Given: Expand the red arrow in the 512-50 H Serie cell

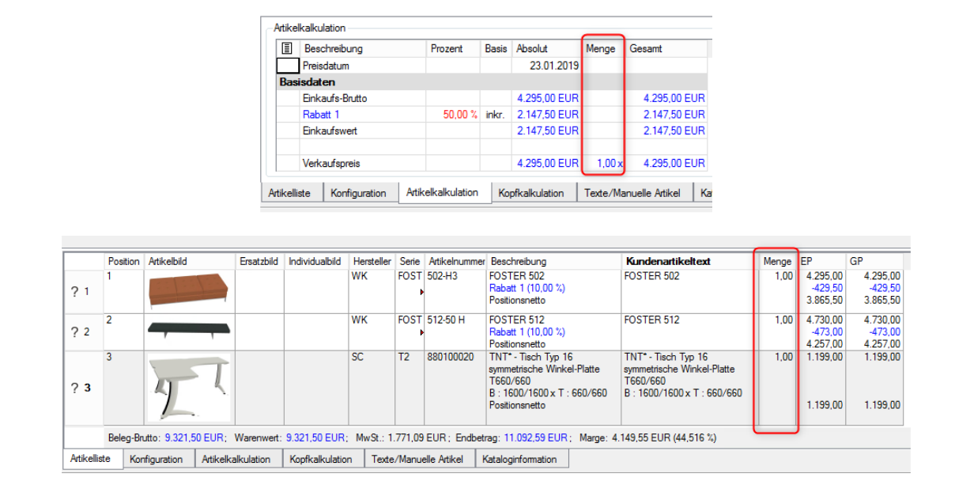Looking at the screenshot, I should click(x=421, y=335).
